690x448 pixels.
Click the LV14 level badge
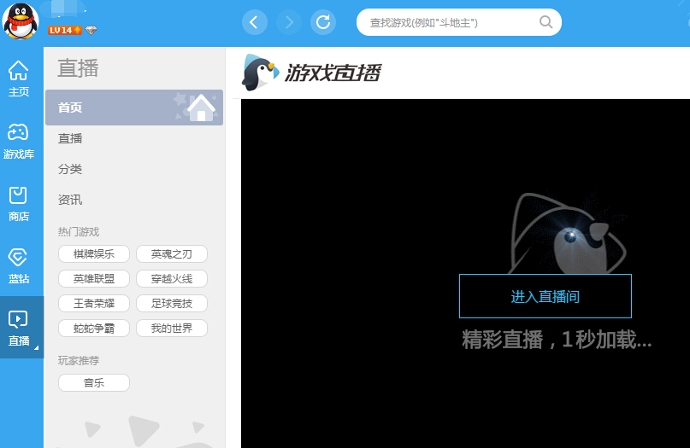65,31
